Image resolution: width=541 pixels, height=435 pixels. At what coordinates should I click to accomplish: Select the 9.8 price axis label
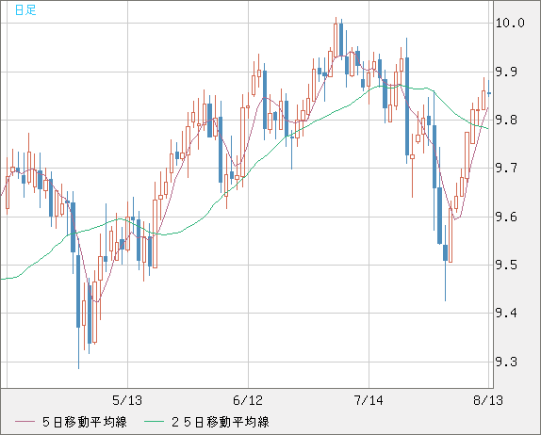coord(506,121)
